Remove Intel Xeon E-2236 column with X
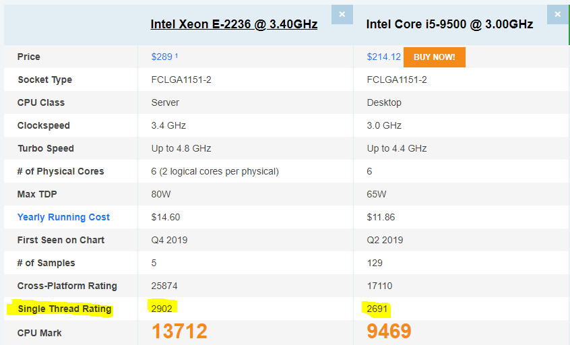 coord(342,14)
